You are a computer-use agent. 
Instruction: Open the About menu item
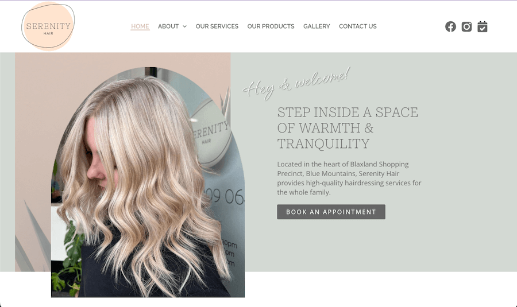(x=168, y=26)
